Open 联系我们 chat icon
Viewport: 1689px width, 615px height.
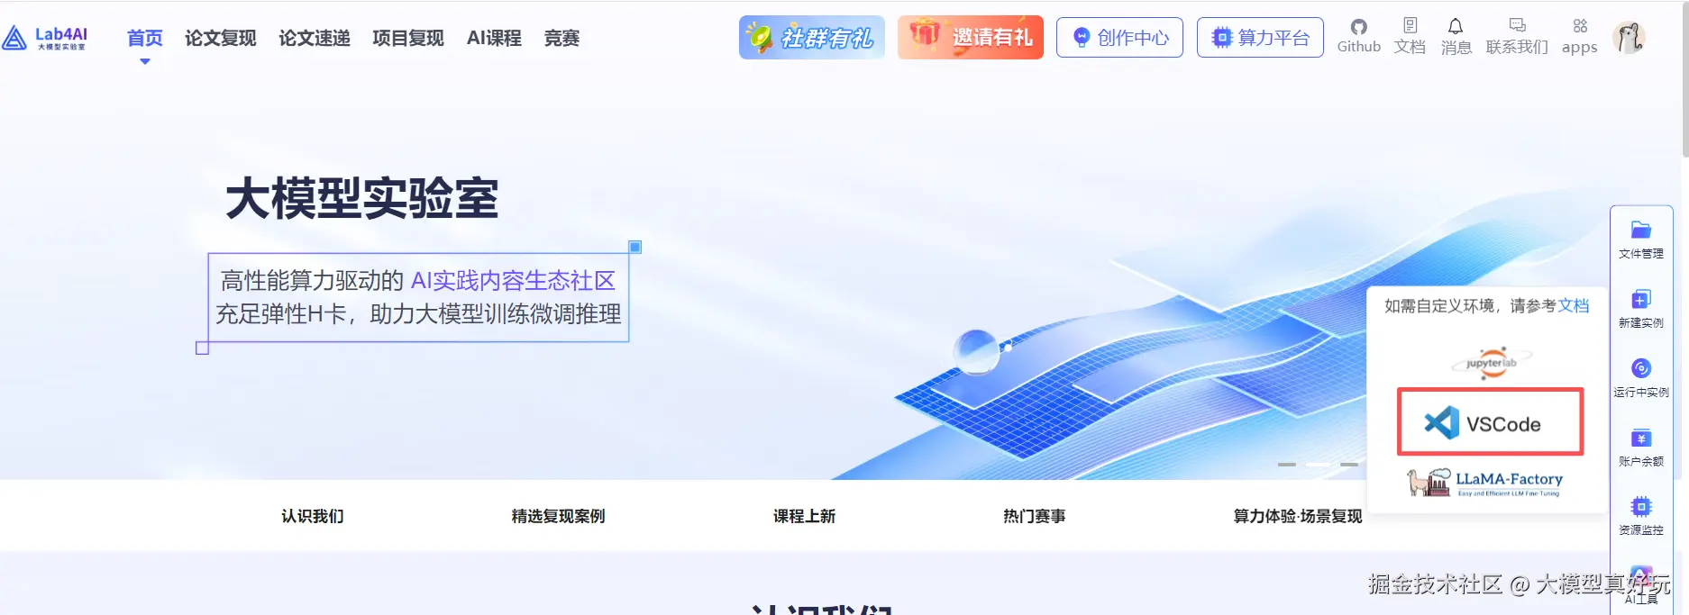[1517, 36]
